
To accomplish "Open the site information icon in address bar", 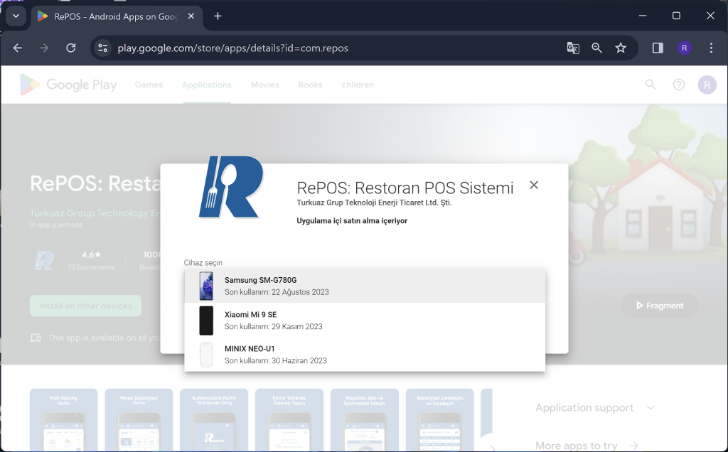I will click(x=102, y=48).
